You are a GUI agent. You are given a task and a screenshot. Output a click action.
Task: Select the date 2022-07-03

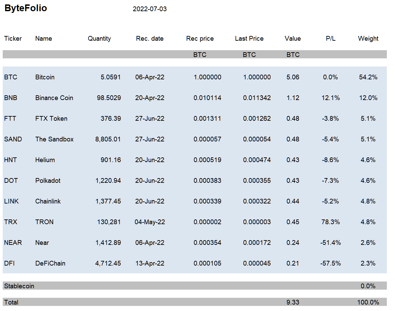[x=150, y=9]
